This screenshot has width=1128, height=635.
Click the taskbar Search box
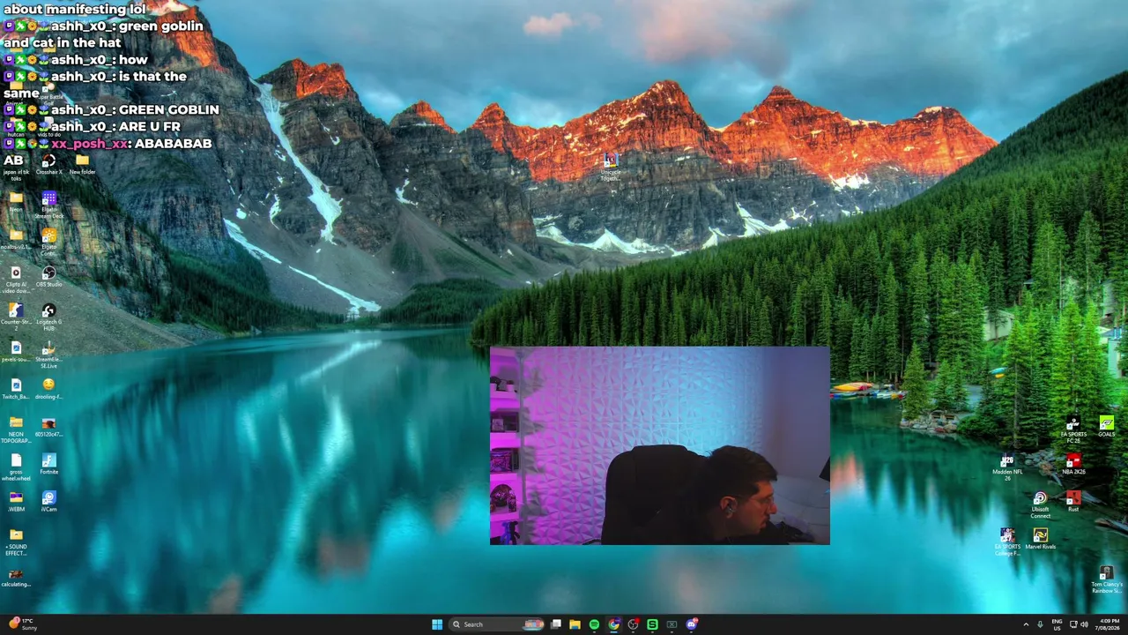pyautogui.click(x=497, y=624)
